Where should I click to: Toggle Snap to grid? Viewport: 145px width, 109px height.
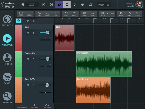(x=103, y=14)
